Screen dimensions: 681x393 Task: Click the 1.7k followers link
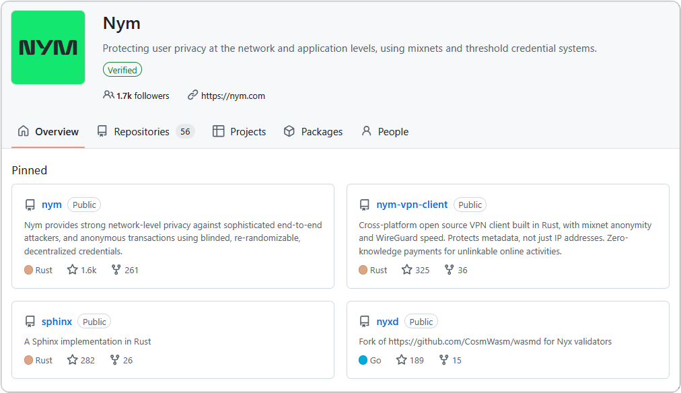143,96
